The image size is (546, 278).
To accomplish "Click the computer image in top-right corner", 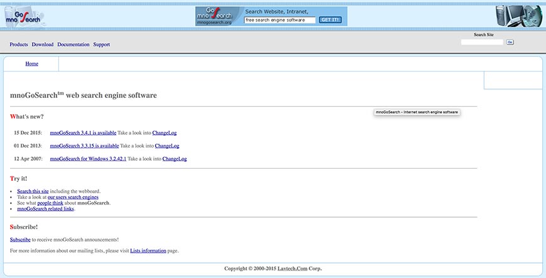I will pyautogui.click(x=517, y=15).
